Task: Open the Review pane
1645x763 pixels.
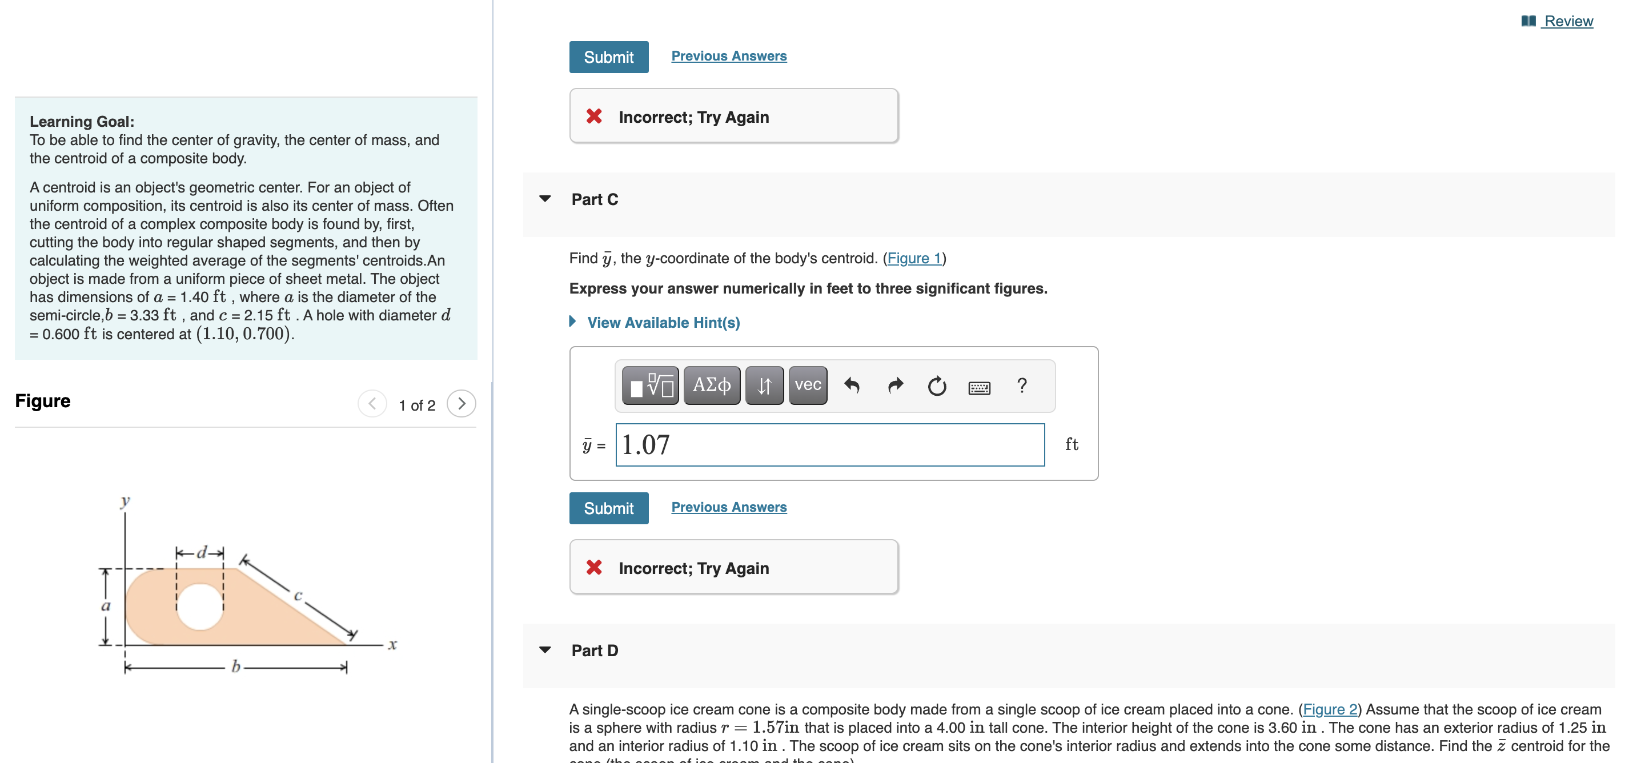Action: 1566,21
